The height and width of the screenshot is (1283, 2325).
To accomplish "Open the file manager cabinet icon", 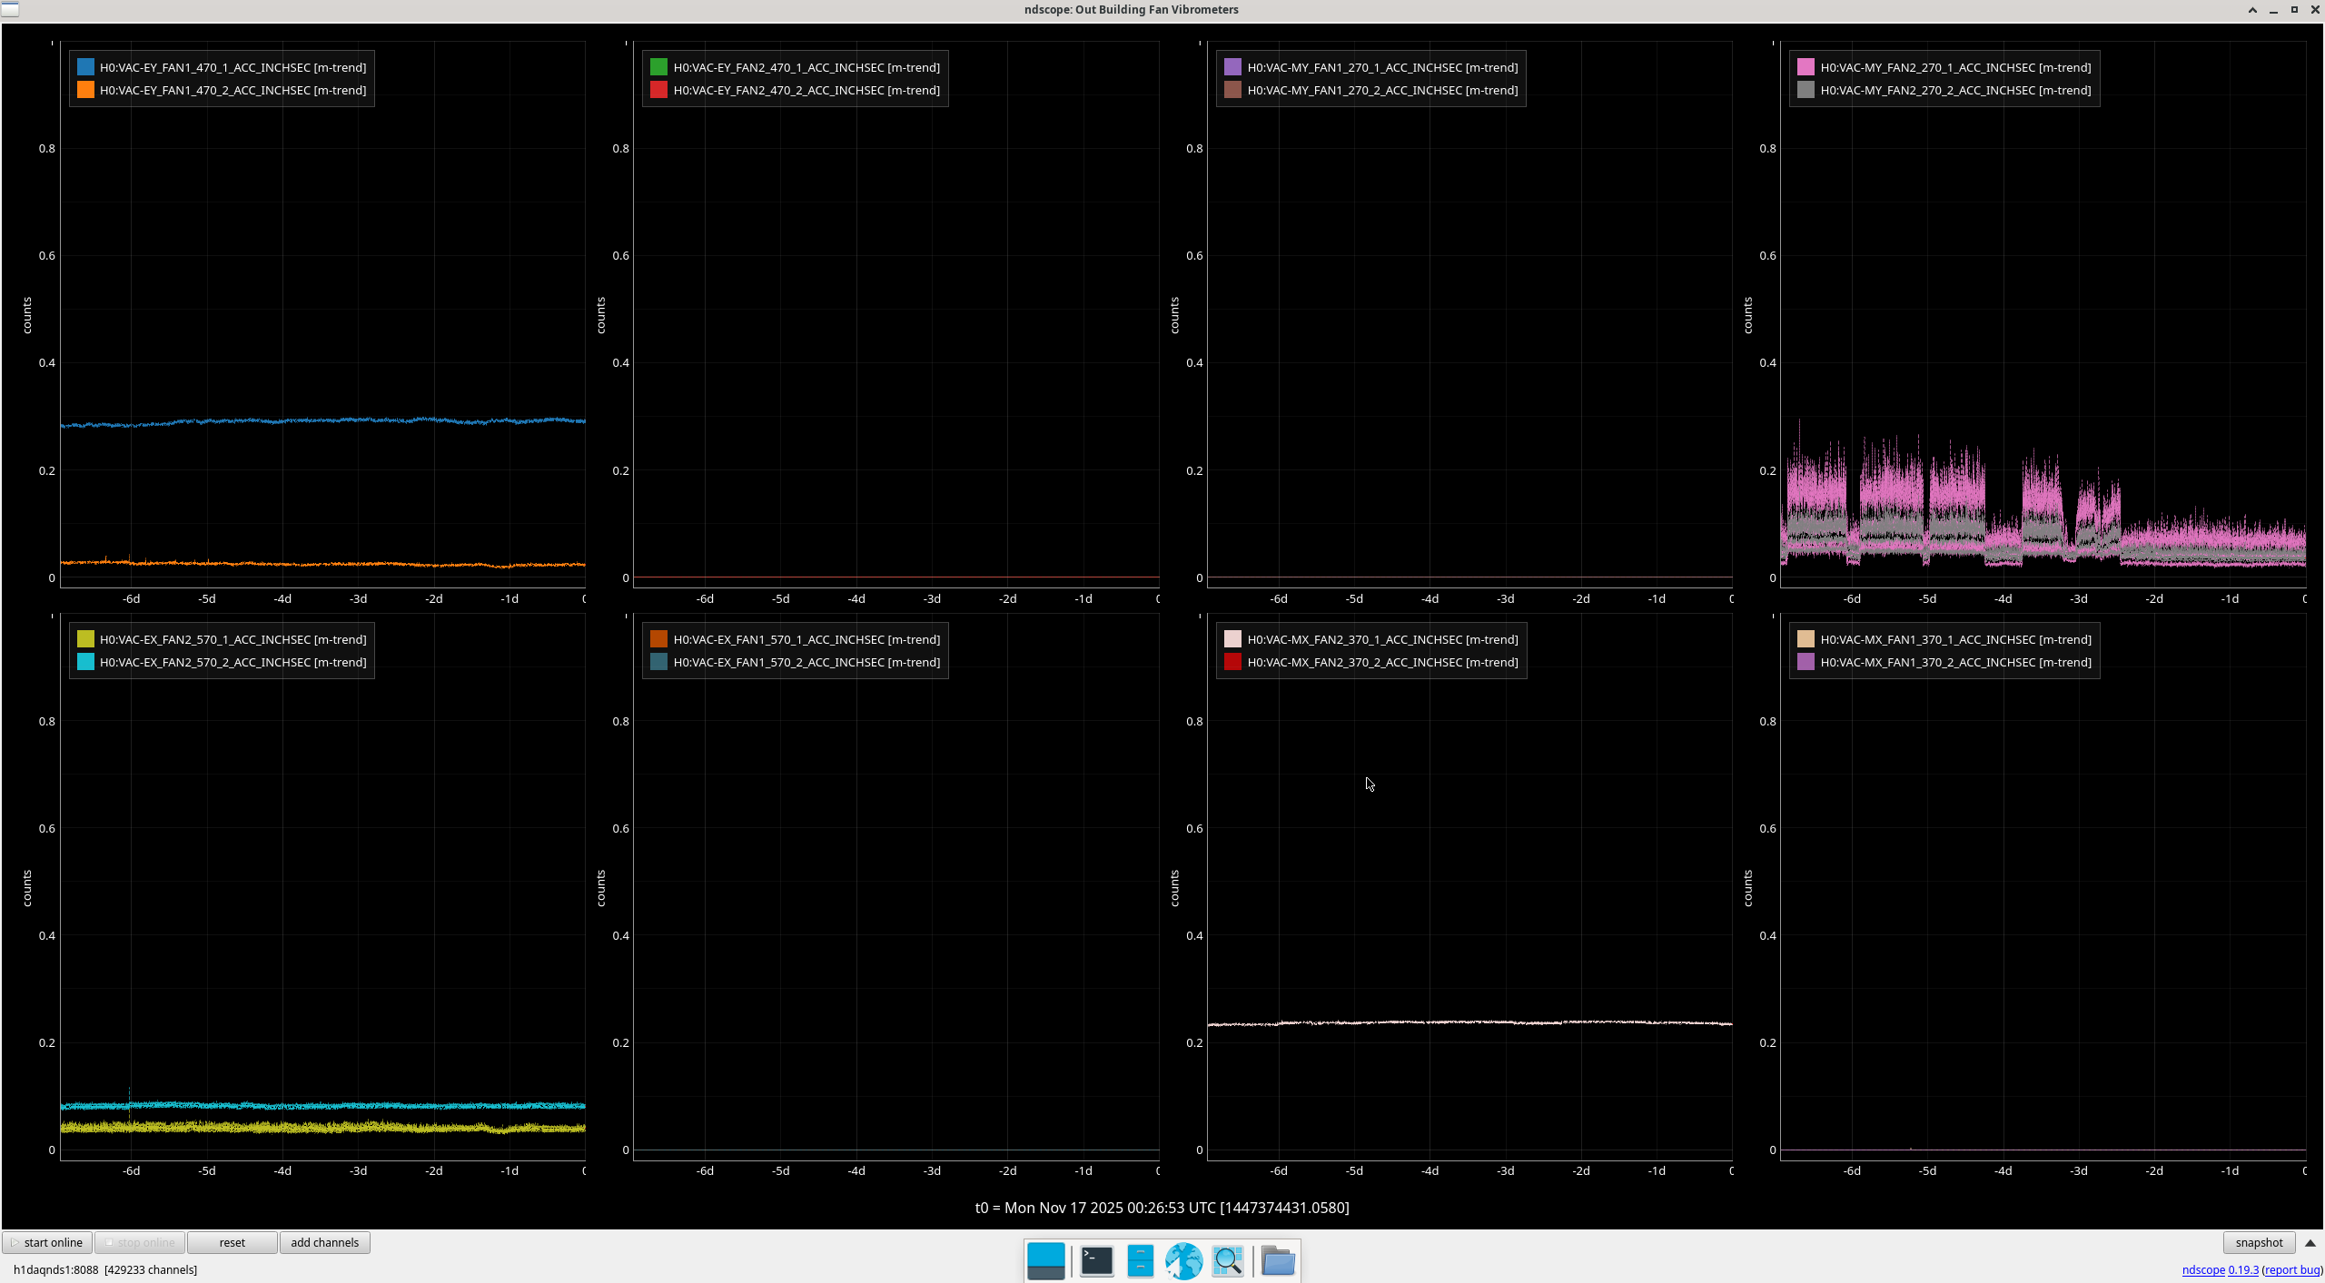I will [1140, 1260].
